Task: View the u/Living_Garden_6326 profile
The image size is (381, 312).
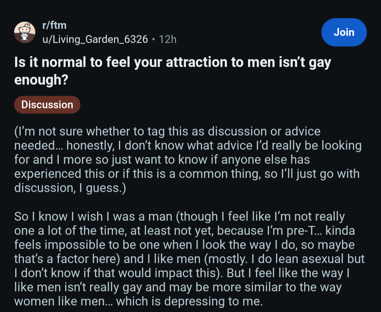Action: coord(95,40)
